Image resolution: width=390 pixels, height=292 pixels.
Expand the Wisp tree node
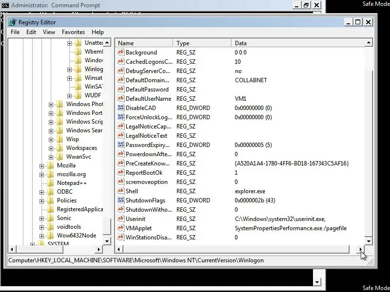(x=51, y=140)
